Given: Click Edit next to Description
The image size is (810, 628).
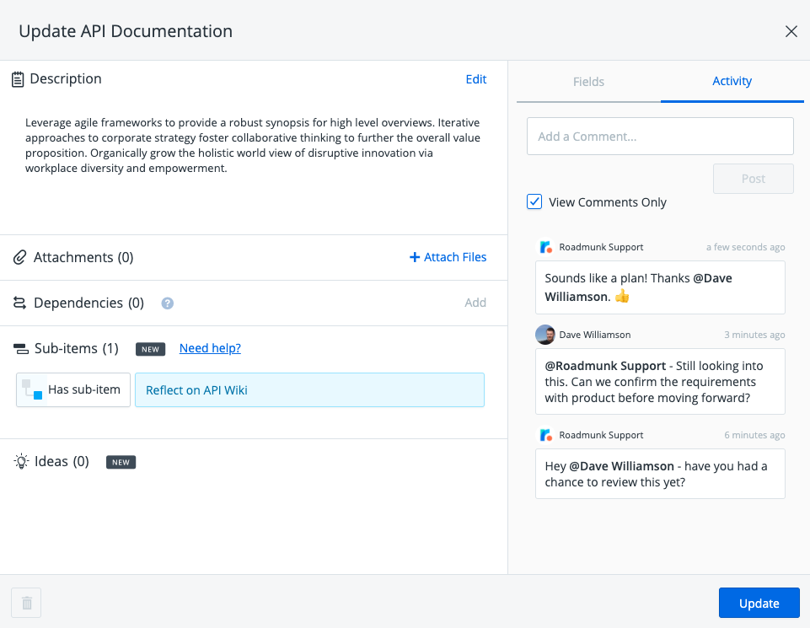Looking at the screenshot, I should click(475, 79).
